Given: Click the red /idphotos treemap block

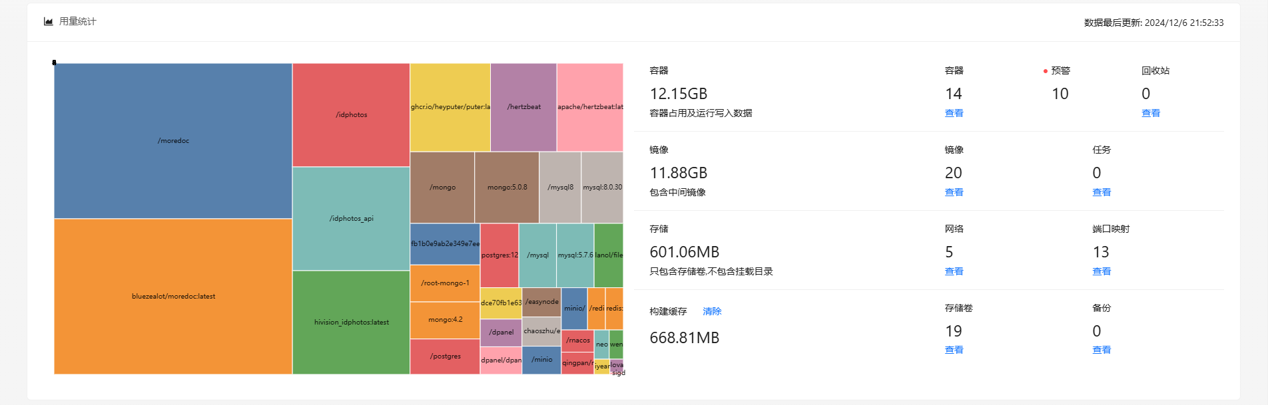Looking at the screenshot, I should tap(351, 114).
